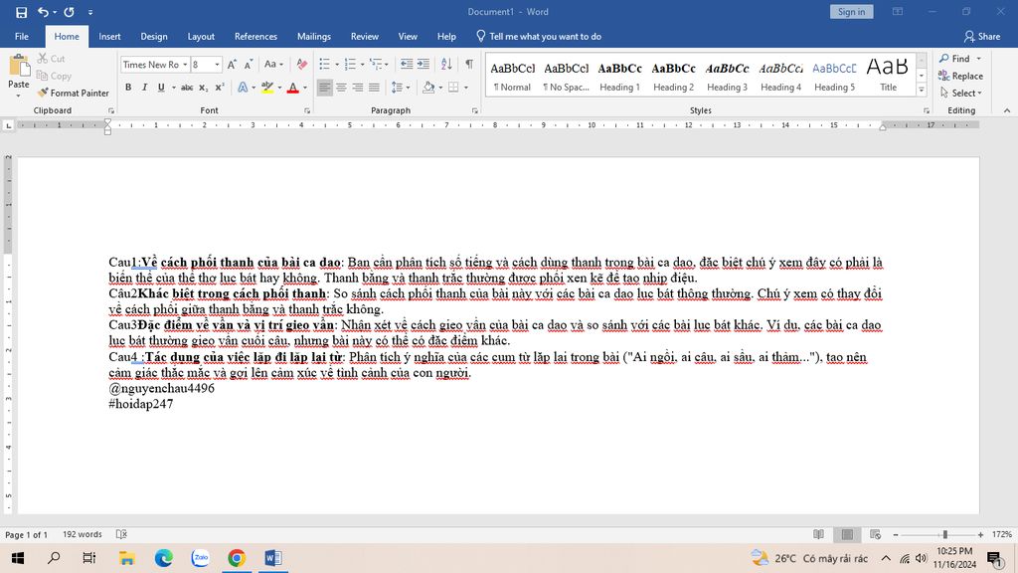Open Zalo from the Windows taskbar
Image resolution: width=1018 pixels, height=573 pixels.
tap(200, 558)
